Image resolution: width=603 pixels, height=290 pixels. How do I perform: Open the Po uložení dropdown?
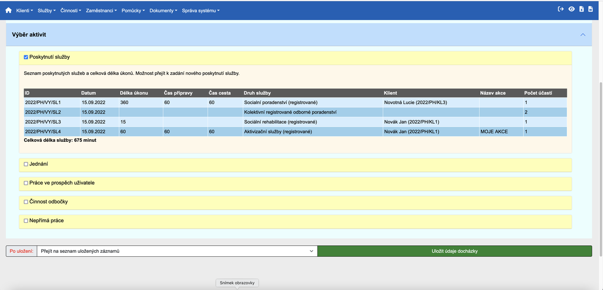point(177,250)
